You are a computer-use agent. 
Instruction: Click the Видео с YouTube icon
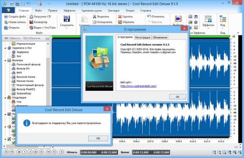(31, 27)
